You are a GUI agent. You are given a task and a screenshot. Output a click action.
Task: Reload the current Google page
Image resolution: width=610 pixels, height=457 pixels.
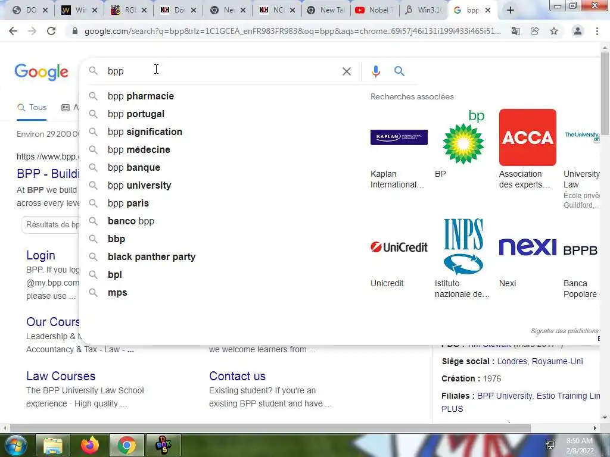click(x=51, y=31)
